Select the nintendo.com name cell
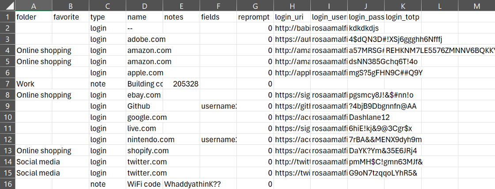The image size is (495, 189). 144,140
